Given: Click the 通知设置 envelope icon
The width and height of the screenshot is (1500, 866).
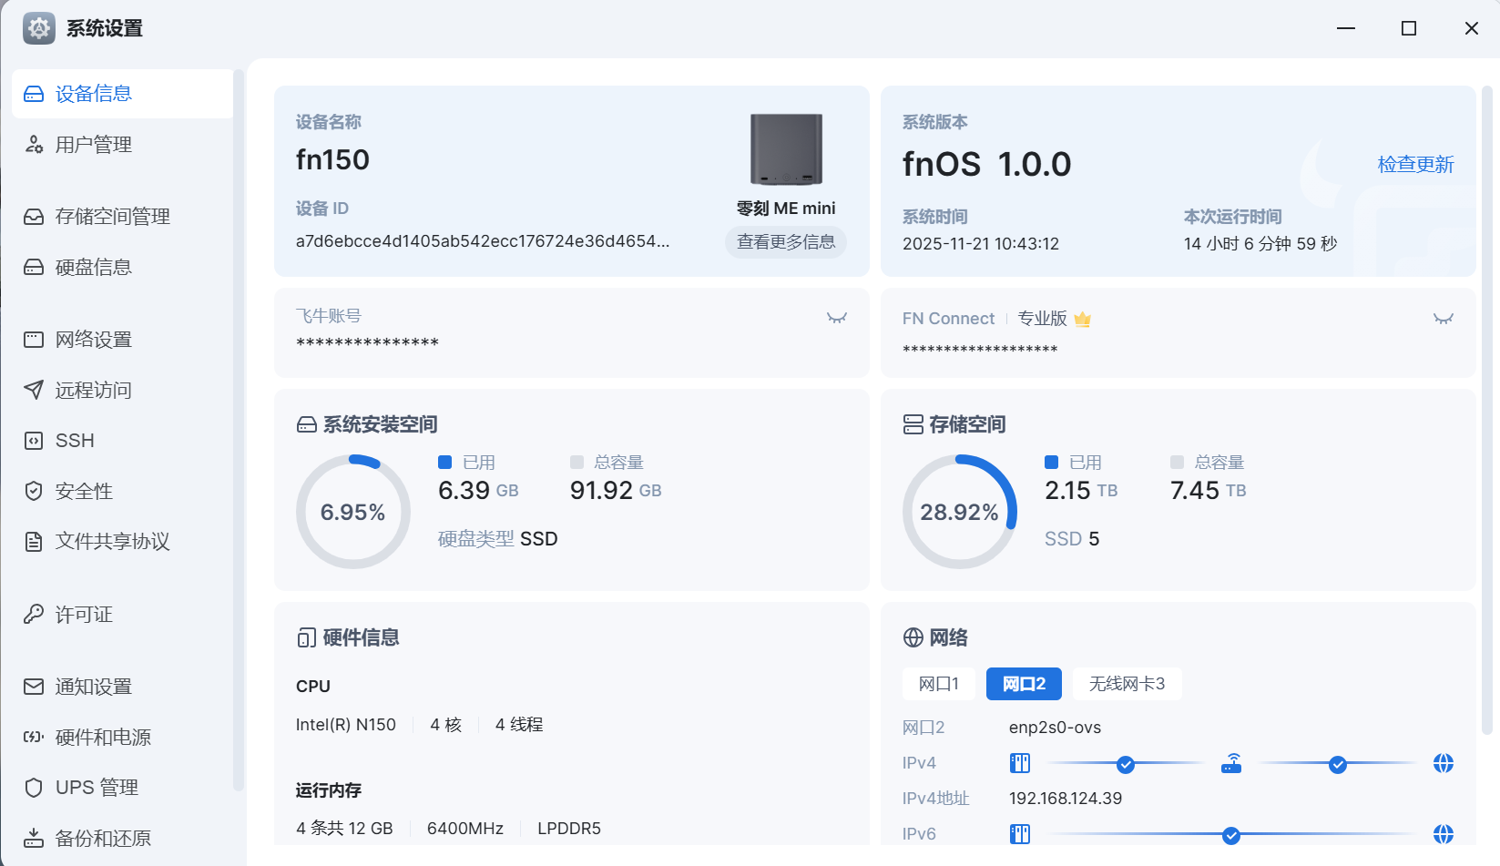Looking at the screenshot, I should [x=34, y=687].
